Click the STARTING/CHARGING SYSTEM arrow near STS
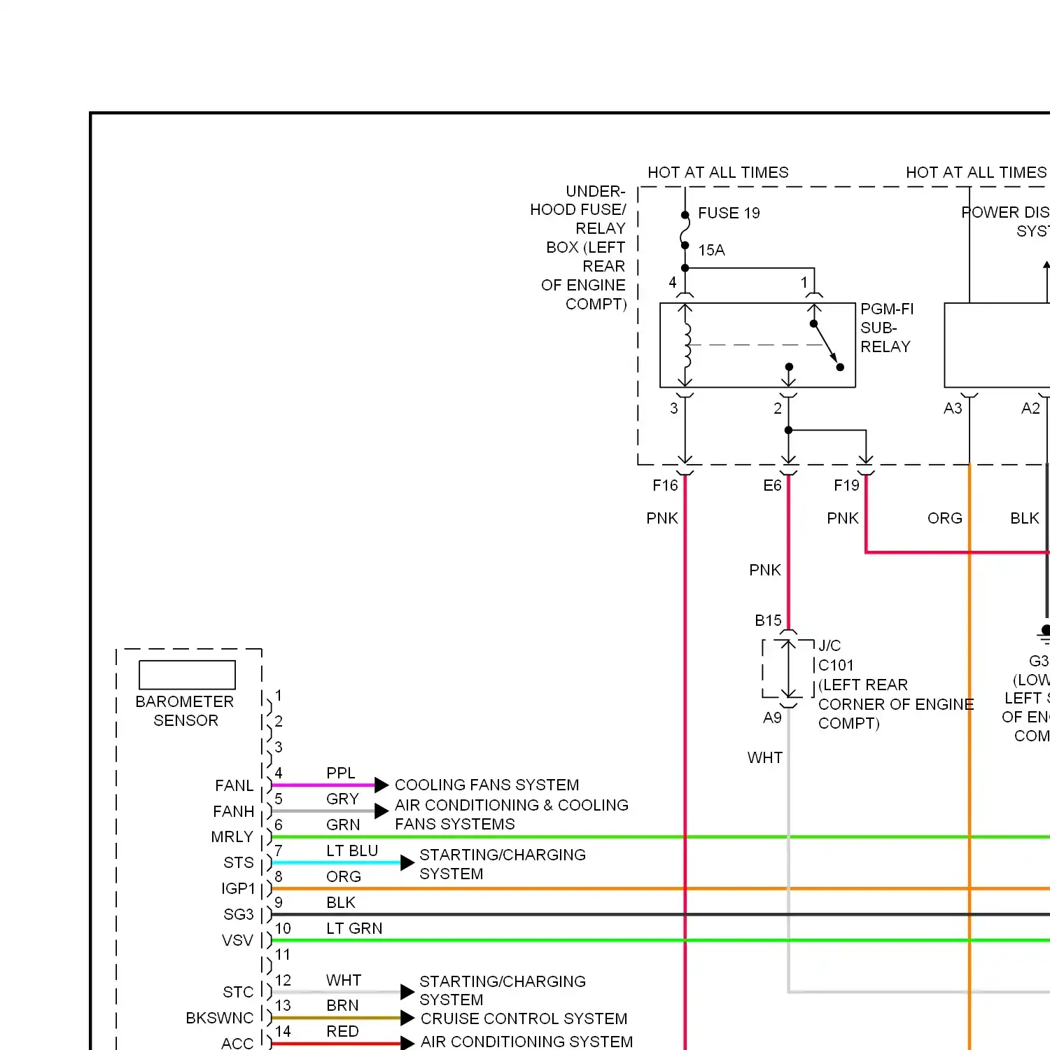The height and width of the screenshot is (1050, 1050). click(x=407, y=863)
